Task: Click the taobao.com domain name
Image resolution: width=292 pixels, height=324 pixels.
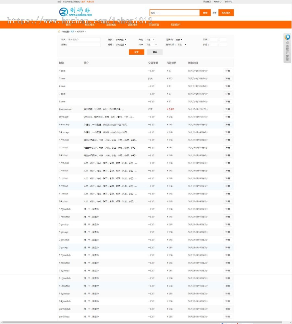Action: 65,109
